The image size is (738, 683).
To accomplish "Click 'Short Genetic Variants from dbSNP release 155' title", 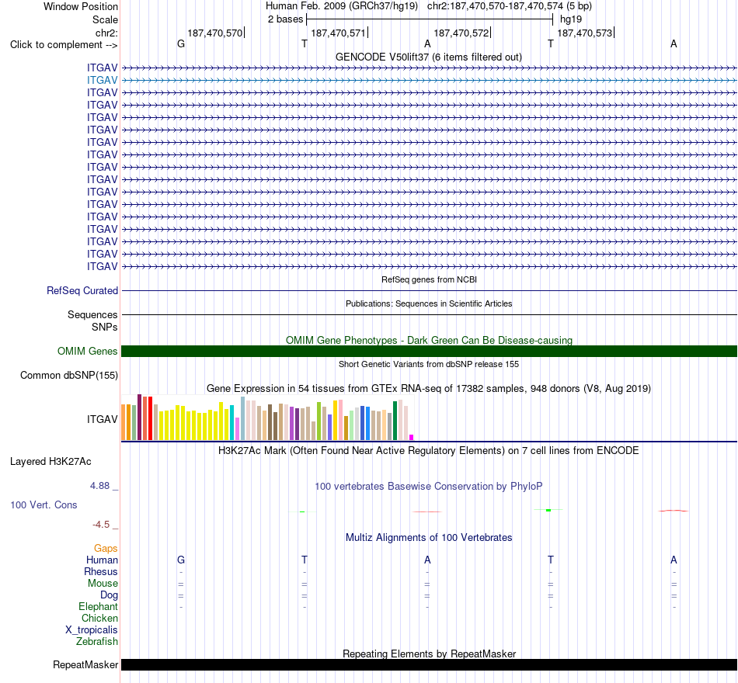I will coord(429,364).
